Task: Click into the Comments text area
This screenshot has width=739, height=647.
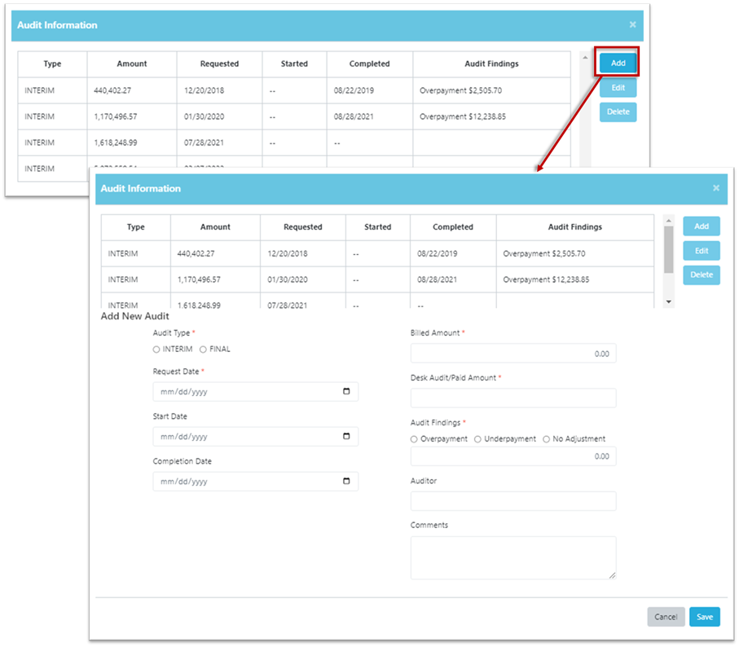Action: coord(513,557)
